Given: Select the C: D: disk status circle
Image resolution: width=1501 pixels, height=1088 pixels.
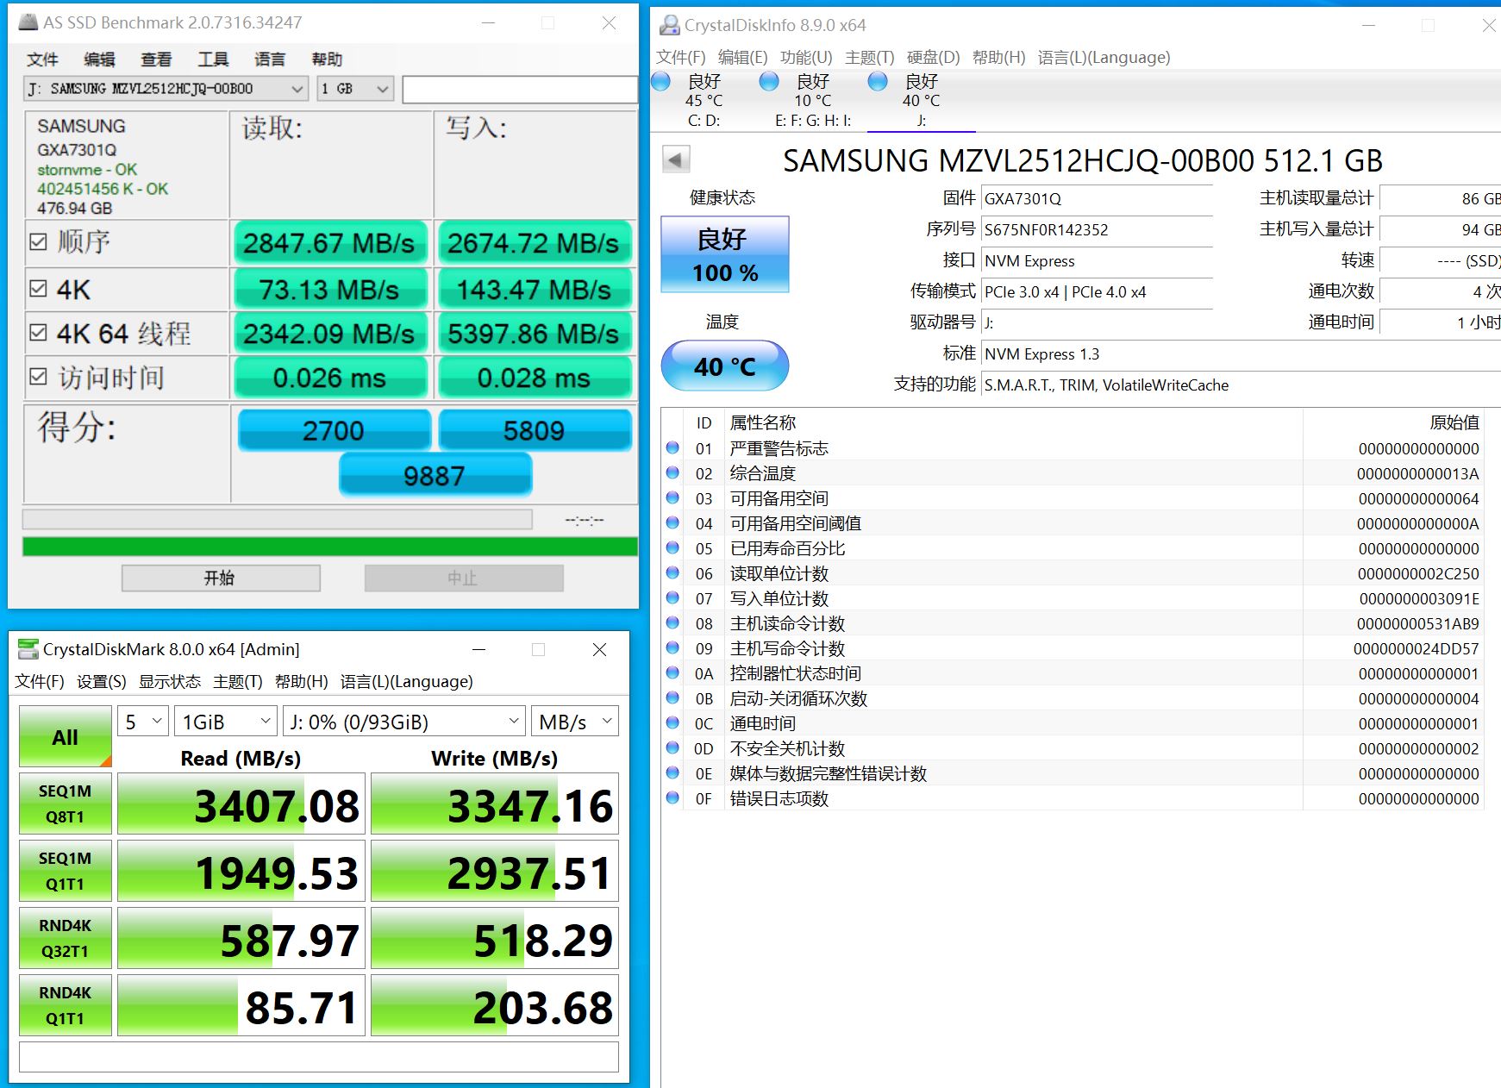Looking at the screenshot, I should (x=661, y=82).
